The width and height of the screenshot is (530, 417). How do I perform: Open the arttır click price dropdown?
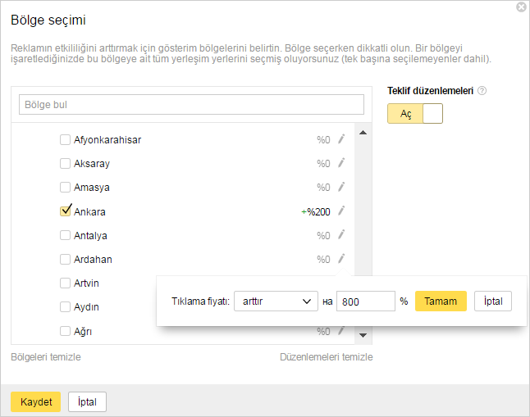276,301
